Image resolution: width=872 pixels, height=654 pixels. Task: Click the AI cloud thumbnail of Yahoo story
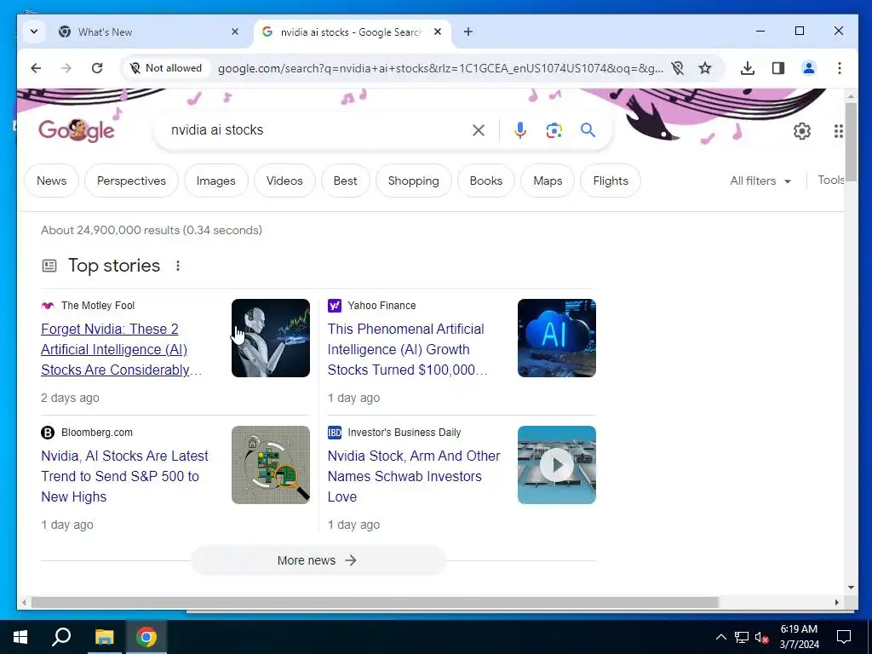click(x=557, y=338)
